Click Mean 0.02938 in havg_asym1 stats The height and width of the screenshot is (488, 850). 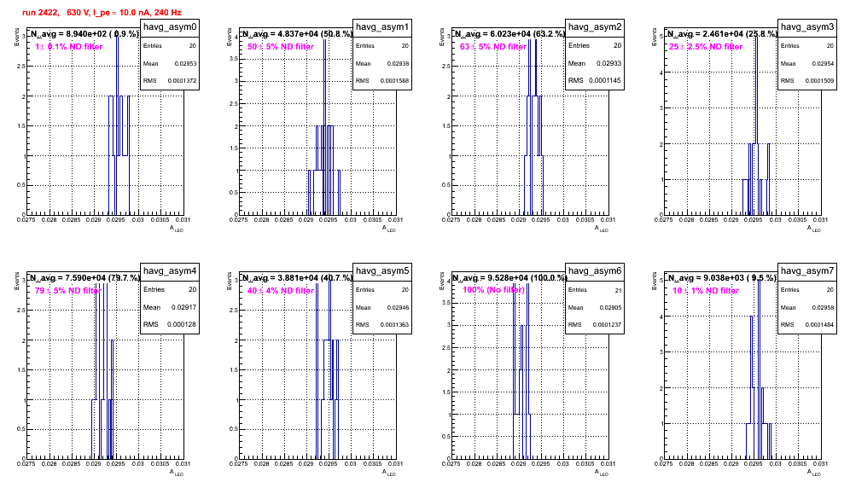pyautogui.click(x=382, y=63)
